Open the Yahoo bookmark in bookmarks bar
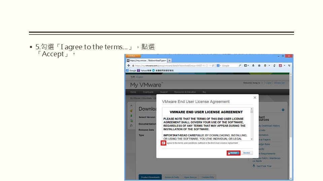The width and height of the screenshot is (323, 181). click(144, 71)
